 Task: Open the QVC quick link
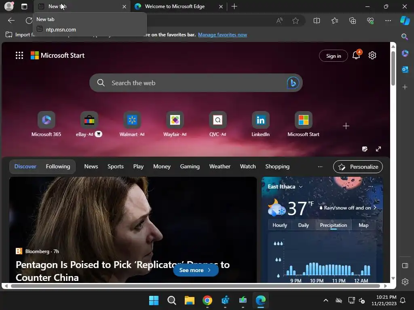click(218, 124)
